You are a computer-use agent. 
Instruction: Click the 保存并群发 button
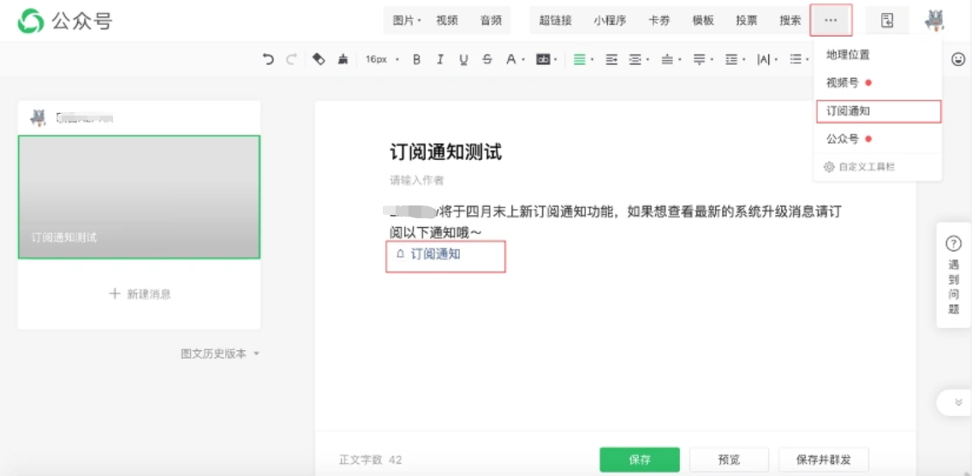pos(824,460)
